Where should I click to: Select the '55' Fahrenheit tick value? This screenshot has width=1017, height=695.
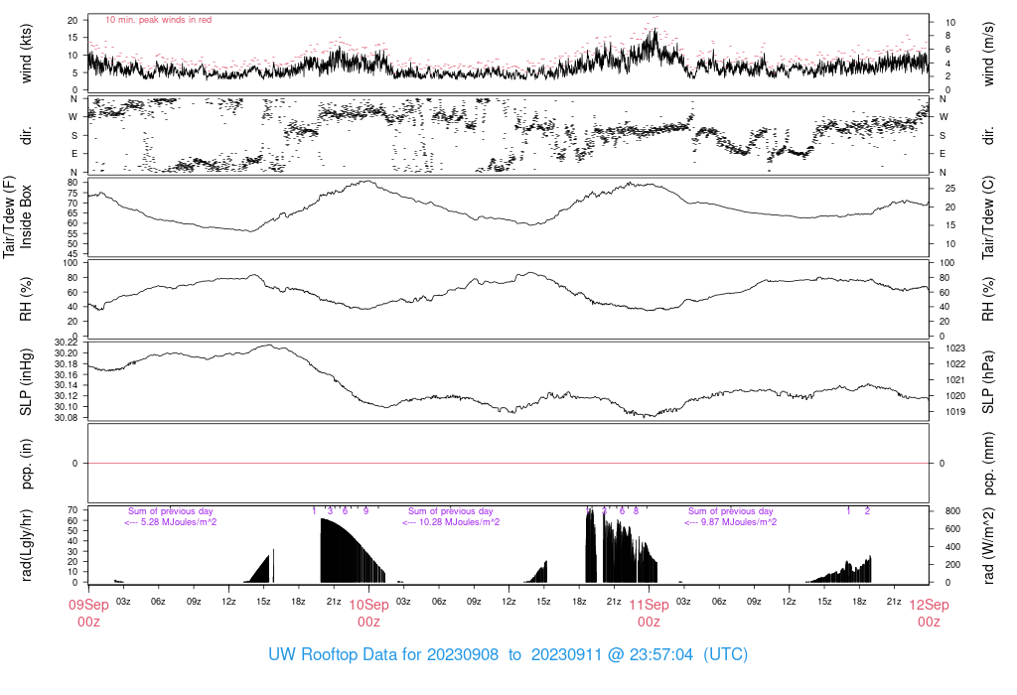(x=73, y=233)
